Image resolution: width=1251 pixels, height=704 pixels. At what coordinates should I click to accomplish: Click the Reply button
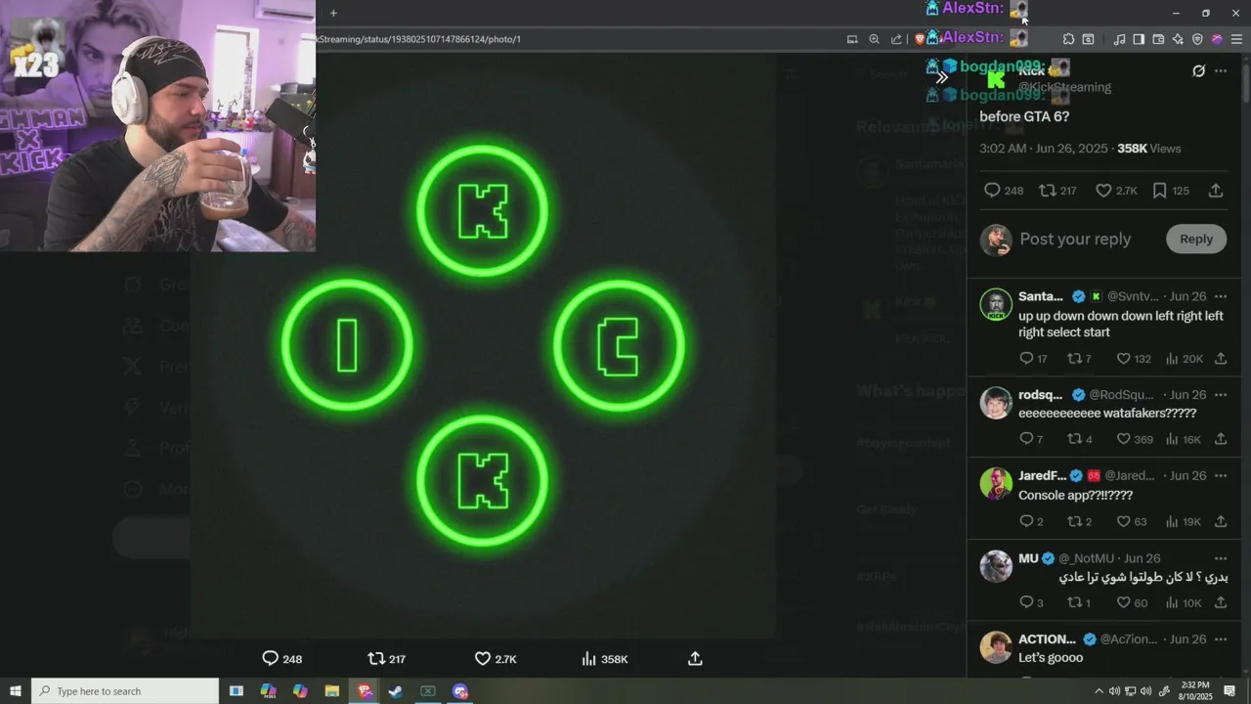tap(1196, 239)
